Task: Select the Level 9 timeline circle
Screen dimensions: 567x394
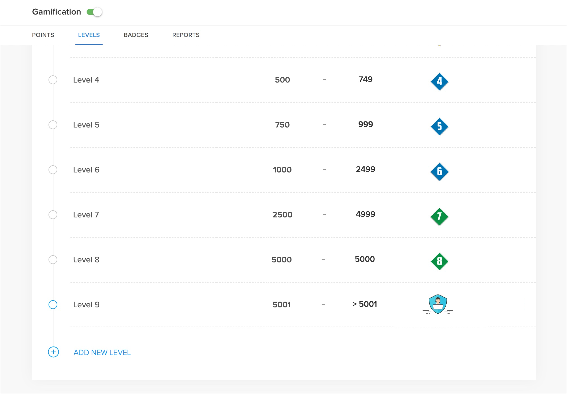Action: click(x=53, y=305)
